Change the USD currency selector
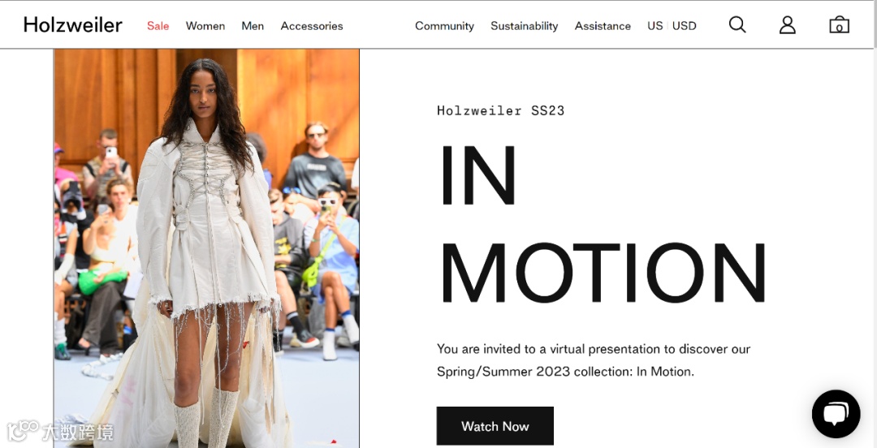The width and height of the screenshot is (877, 448). click(684, 26)
